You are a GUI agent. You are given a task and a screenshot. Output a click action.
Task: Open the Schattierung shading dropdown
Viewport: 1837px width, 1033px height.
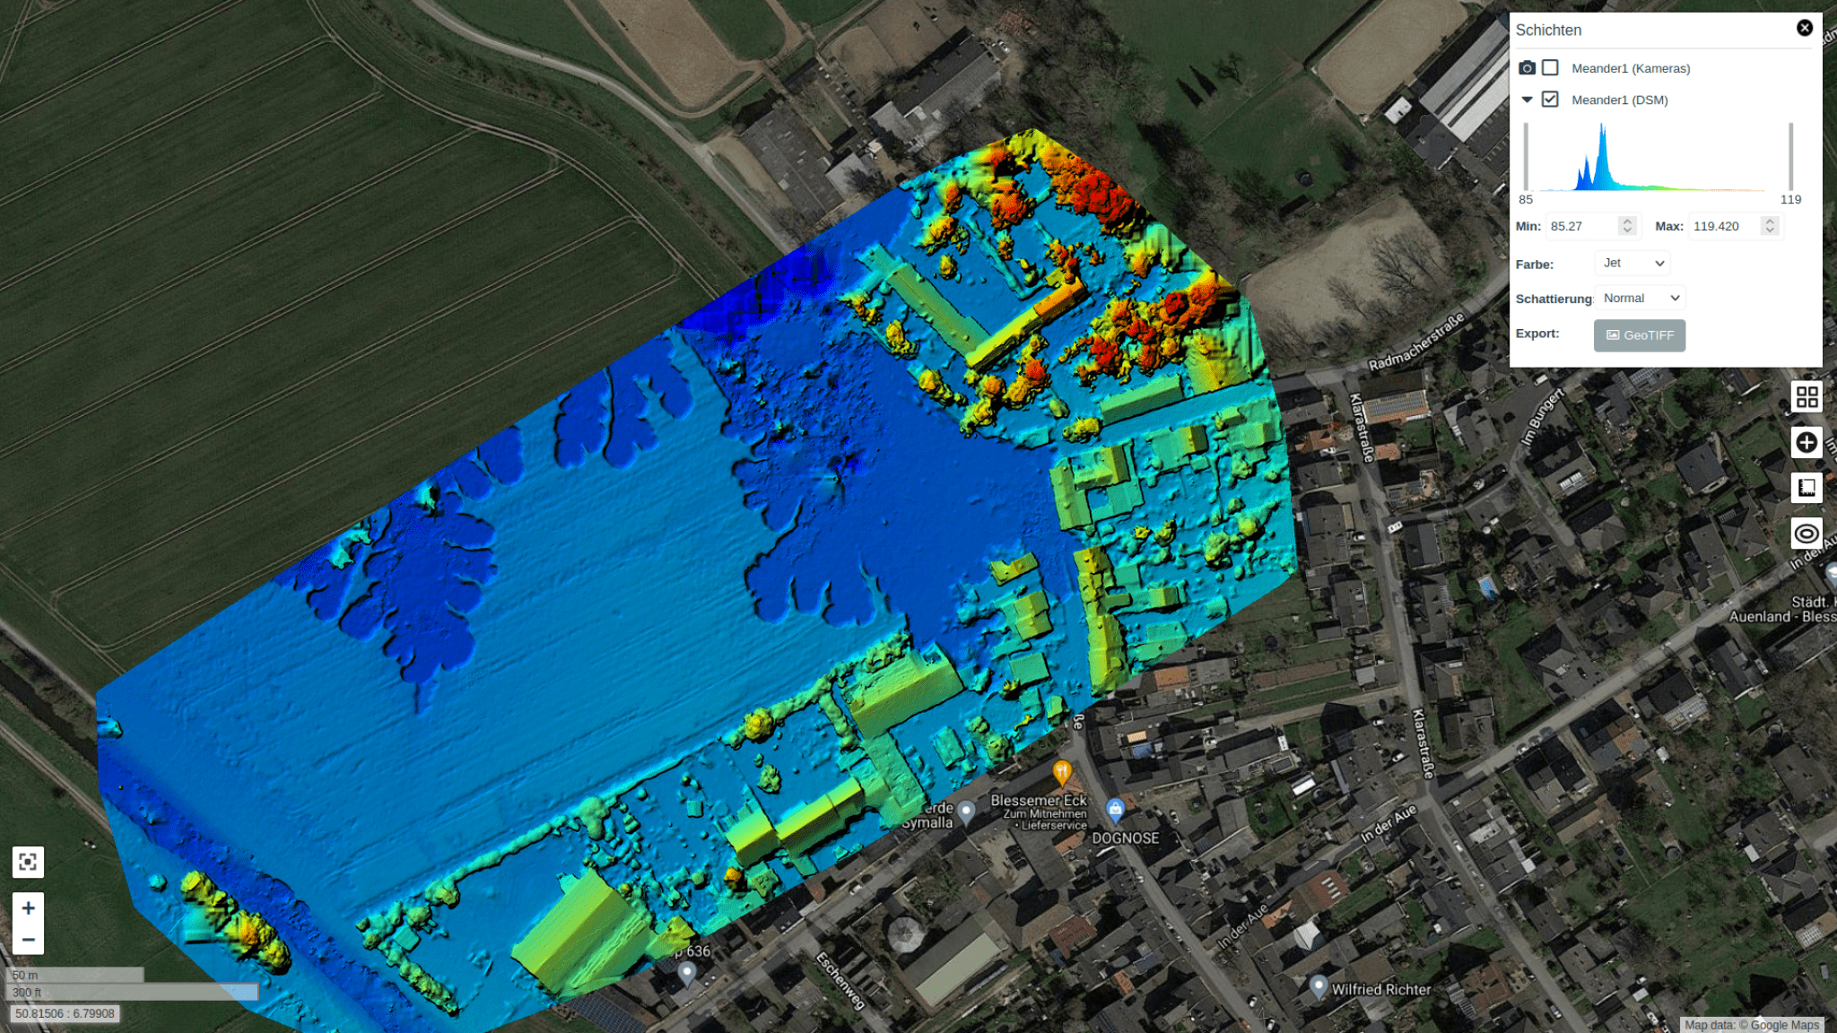coord(1641,298)
